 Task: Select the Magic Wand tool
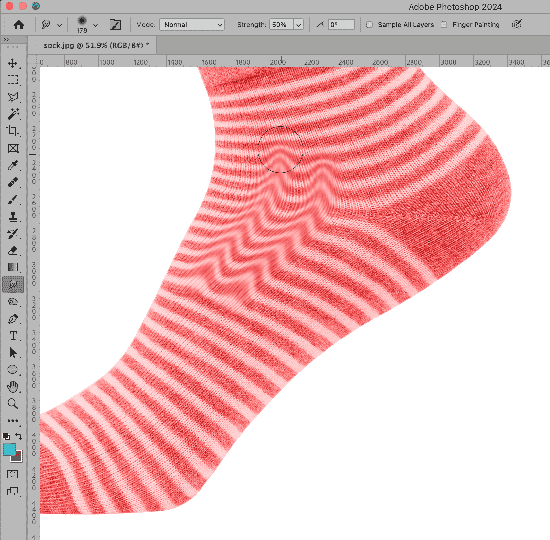13,114
